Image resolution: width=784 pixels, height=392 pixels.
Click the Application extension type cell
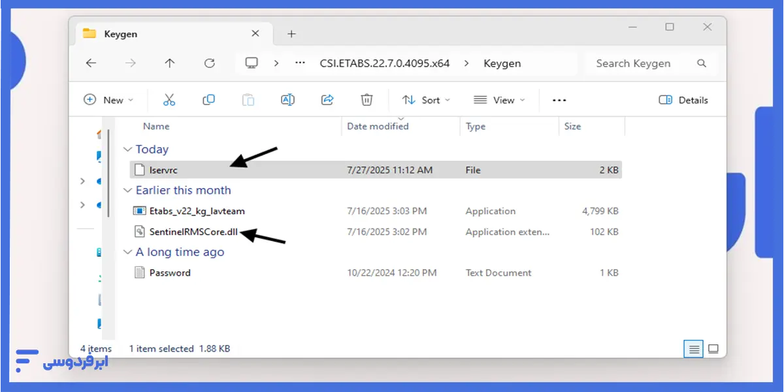click(x=508, y=232)
